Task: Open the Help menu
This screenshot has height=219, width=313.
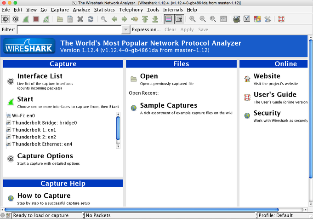Action: (192, 10)
